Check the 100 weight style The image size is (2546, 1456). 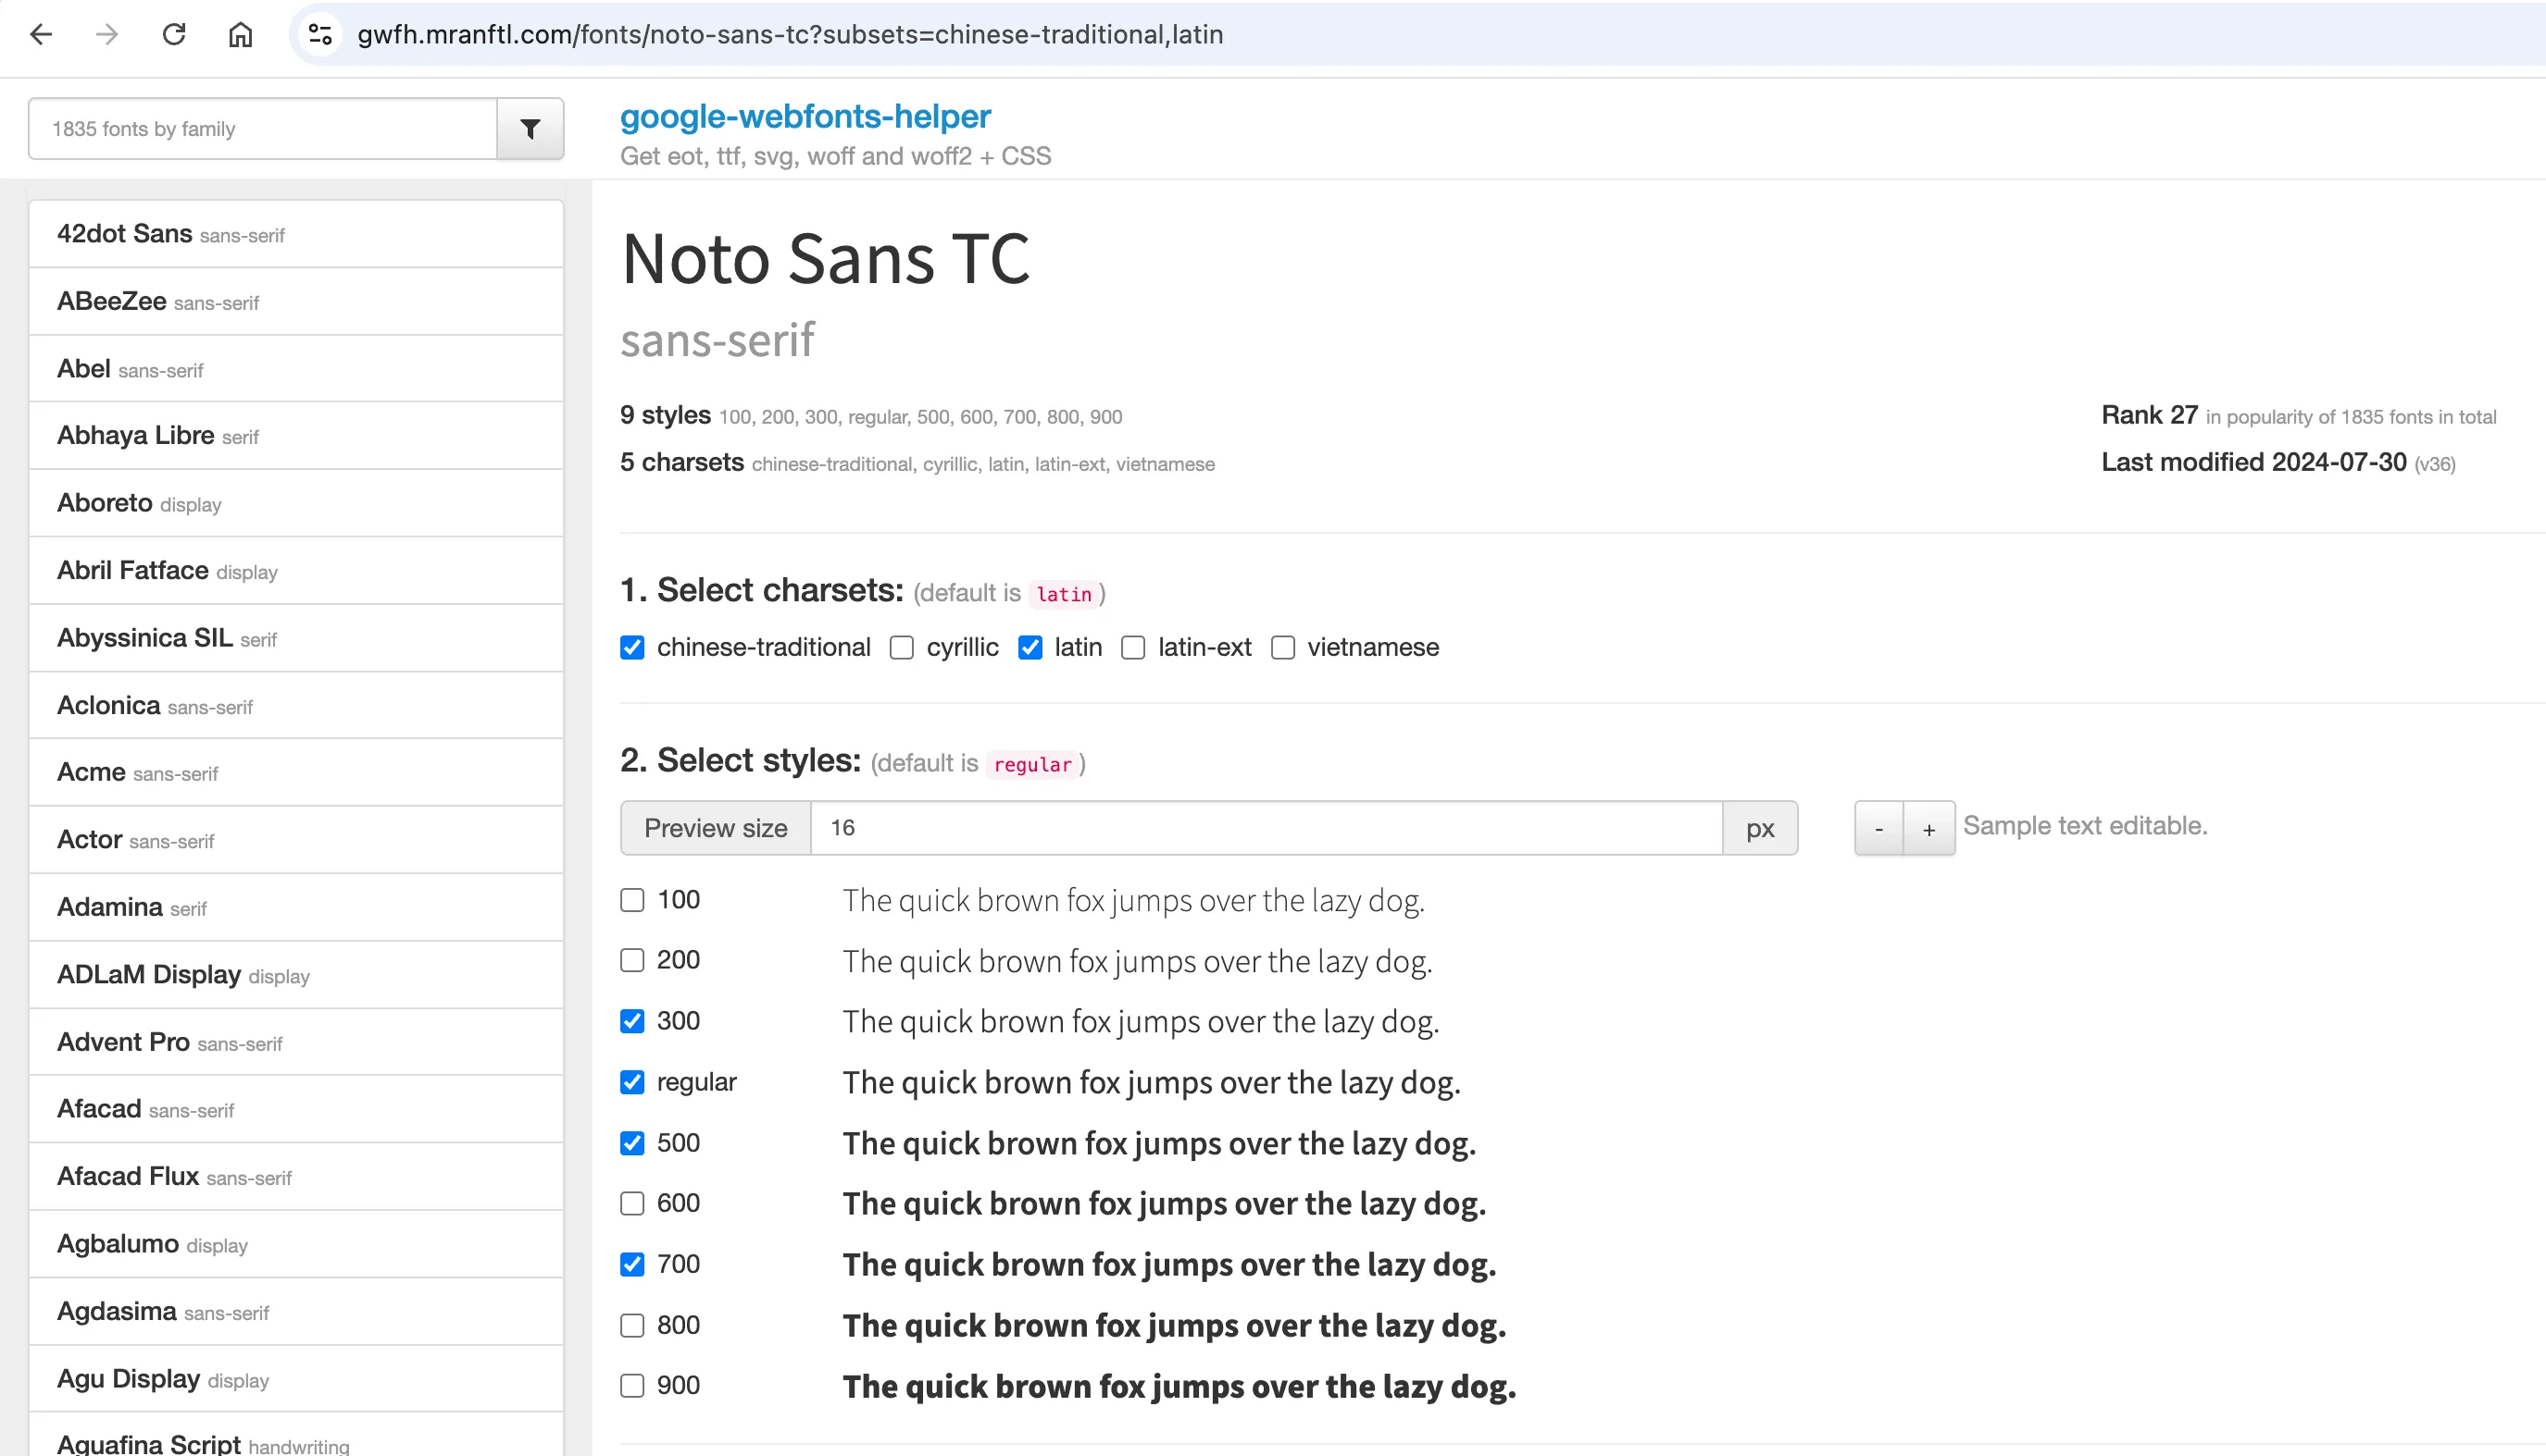(631, 899)
